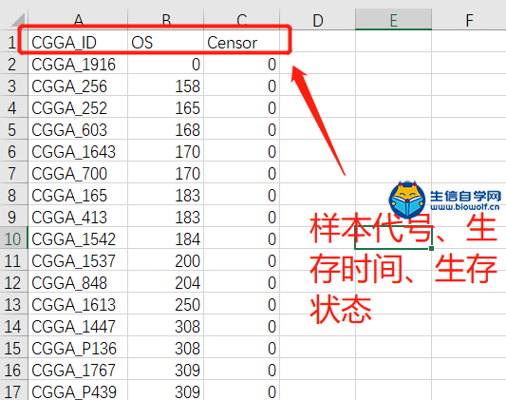Click the biowolf fox logo icon
Viewport: 506px width, 400px height.
click(x=407, y=200)
